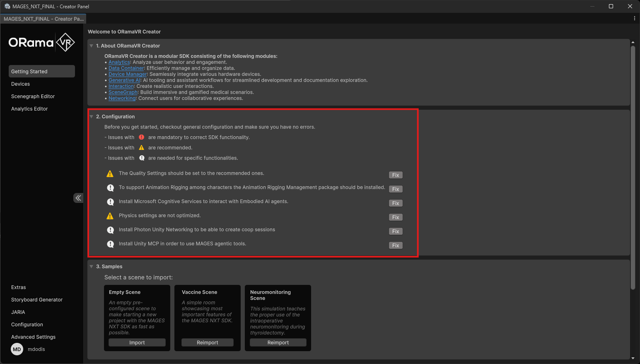Collapse the About ORamaVR Creator section
Screen dimensions: 640x364
pyautogui.click(x=92, y=46)
